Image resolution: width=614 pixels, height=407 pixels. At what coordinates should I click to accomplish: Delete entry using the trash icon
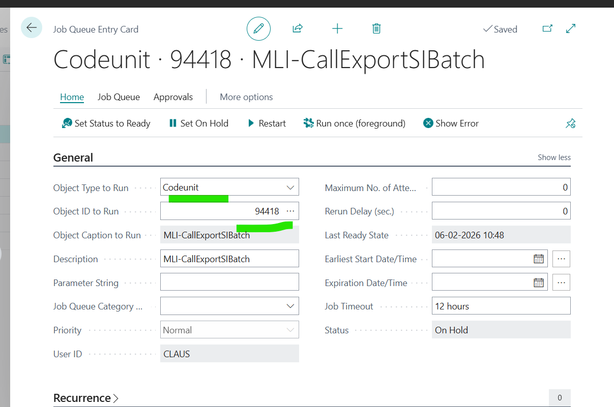(376, 28)
